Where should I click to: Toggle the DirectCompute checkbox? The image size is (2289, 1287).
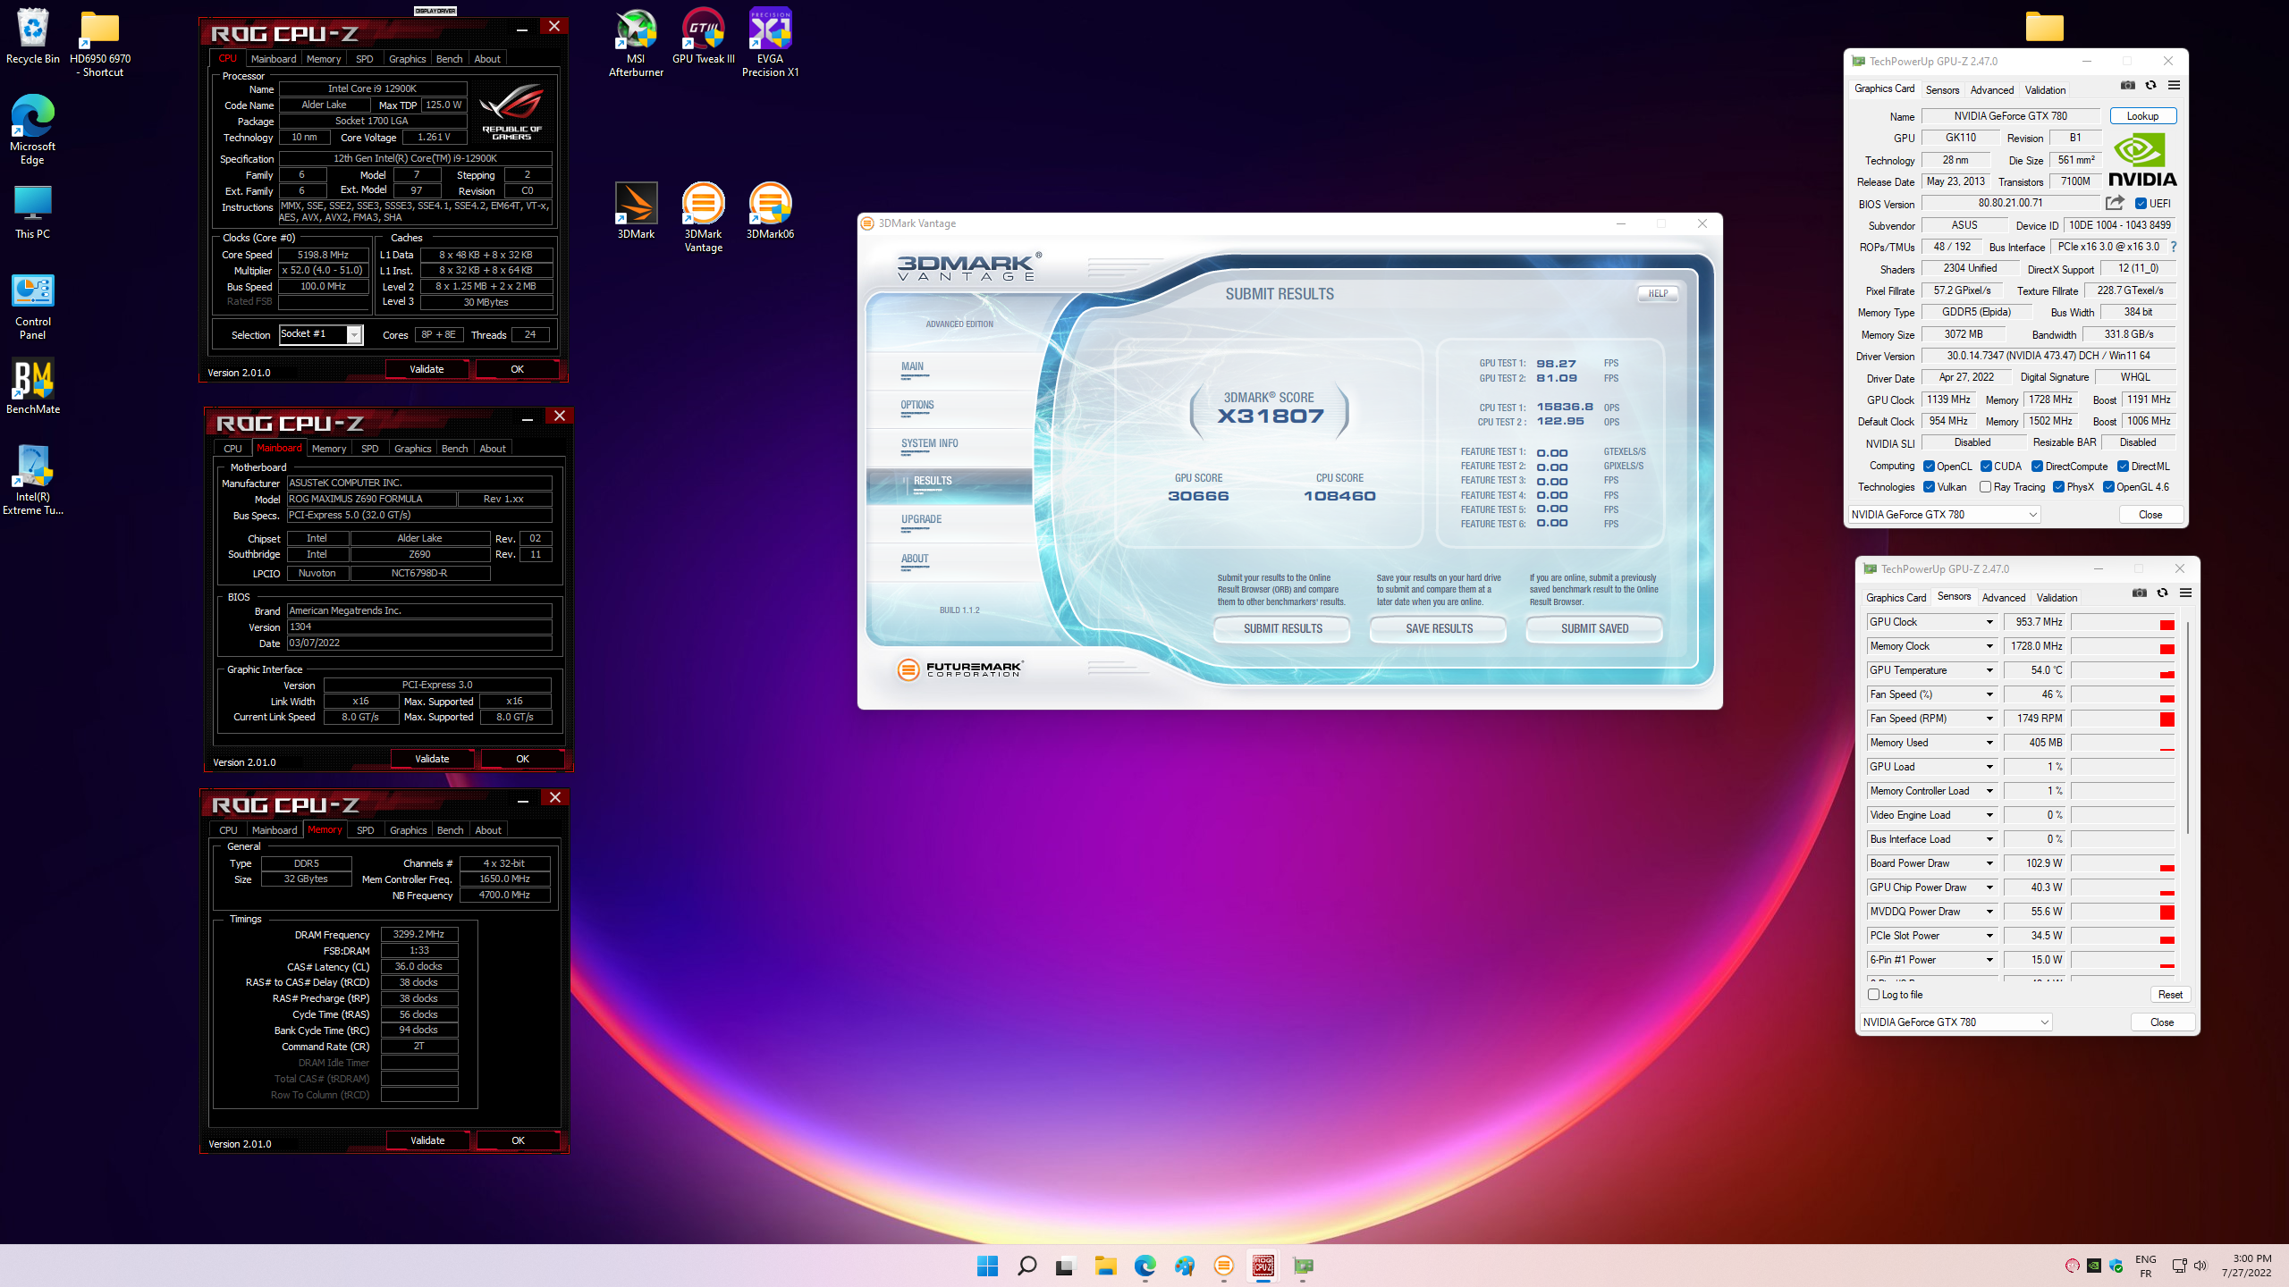[2037, 467]
